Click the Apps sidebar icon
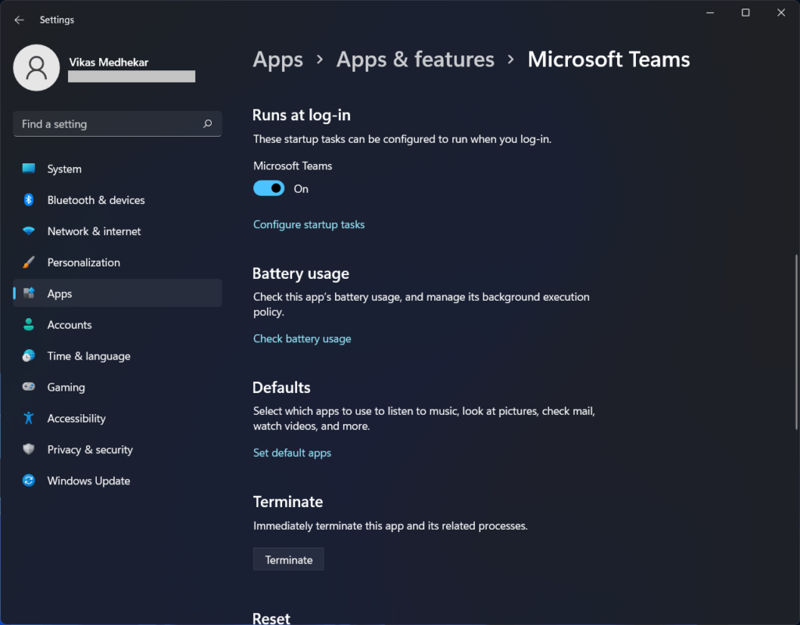 [x=29, y=294]
